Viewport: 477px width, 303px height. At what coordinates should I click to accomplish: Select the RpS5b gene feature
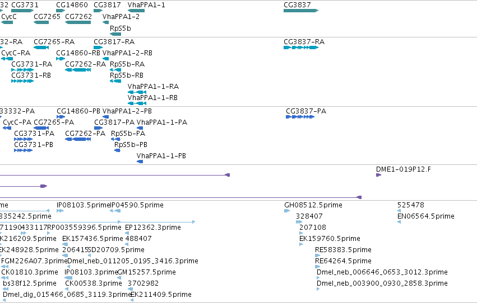point(115,34)
